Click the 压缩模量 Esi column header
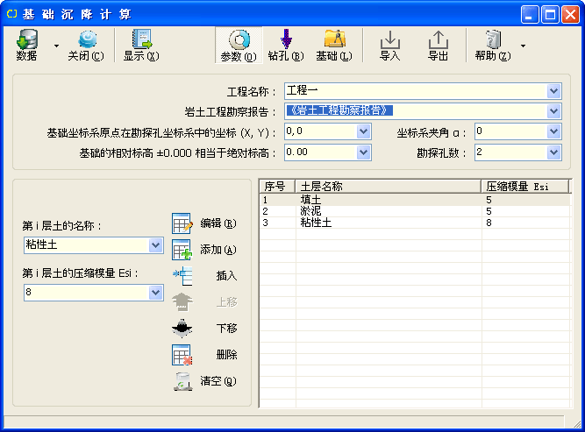Image resolution: width=585 pixels, height=432 pixels. 525,187
